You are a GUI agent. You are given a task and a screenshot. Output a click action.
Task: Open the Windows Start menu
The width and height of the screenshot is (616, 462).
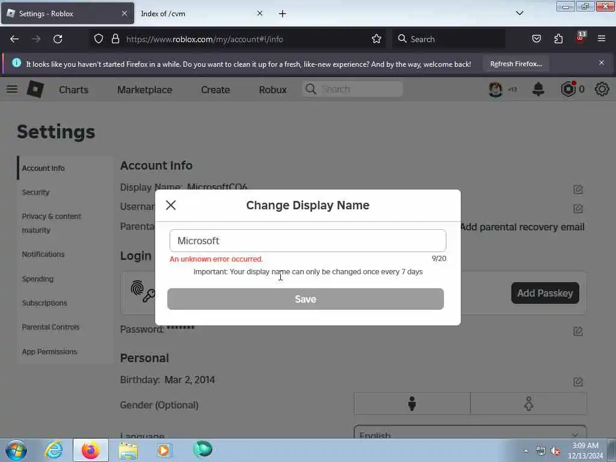(x=16, y=450)
